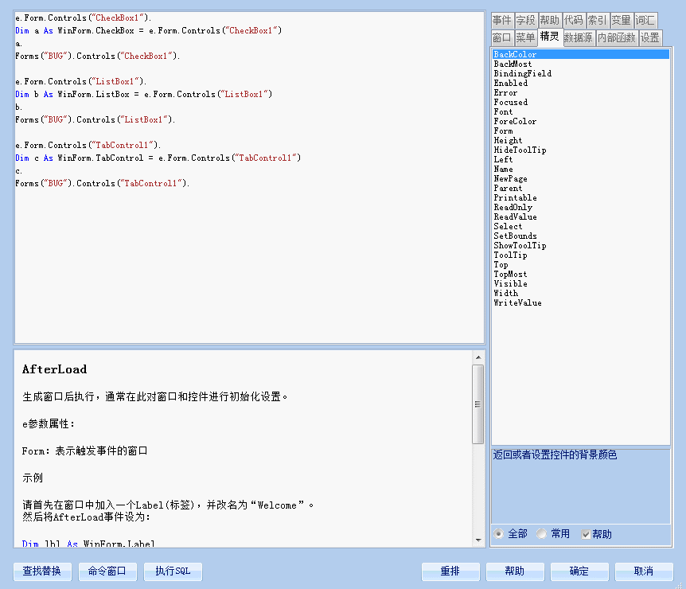Choose ForeColor from the property list

pos(515,121)
